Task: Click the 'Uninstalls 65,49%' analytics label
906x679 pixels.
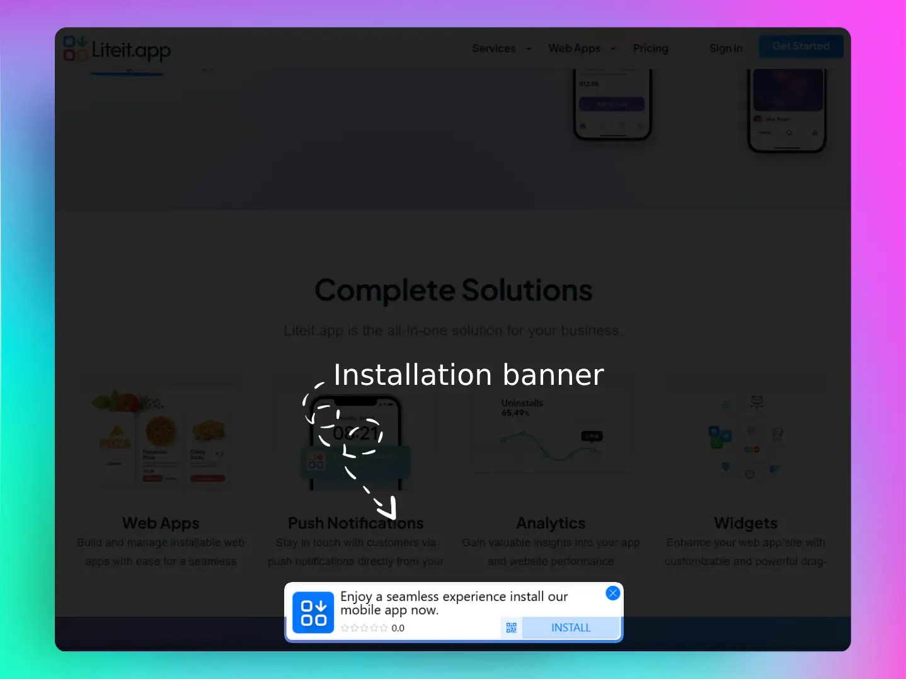Action: [522, 408]
